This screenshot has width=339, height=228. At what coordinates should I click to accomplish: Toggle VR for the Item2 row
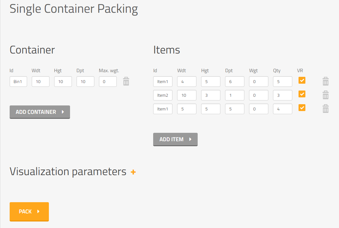(x=302, y=94)
